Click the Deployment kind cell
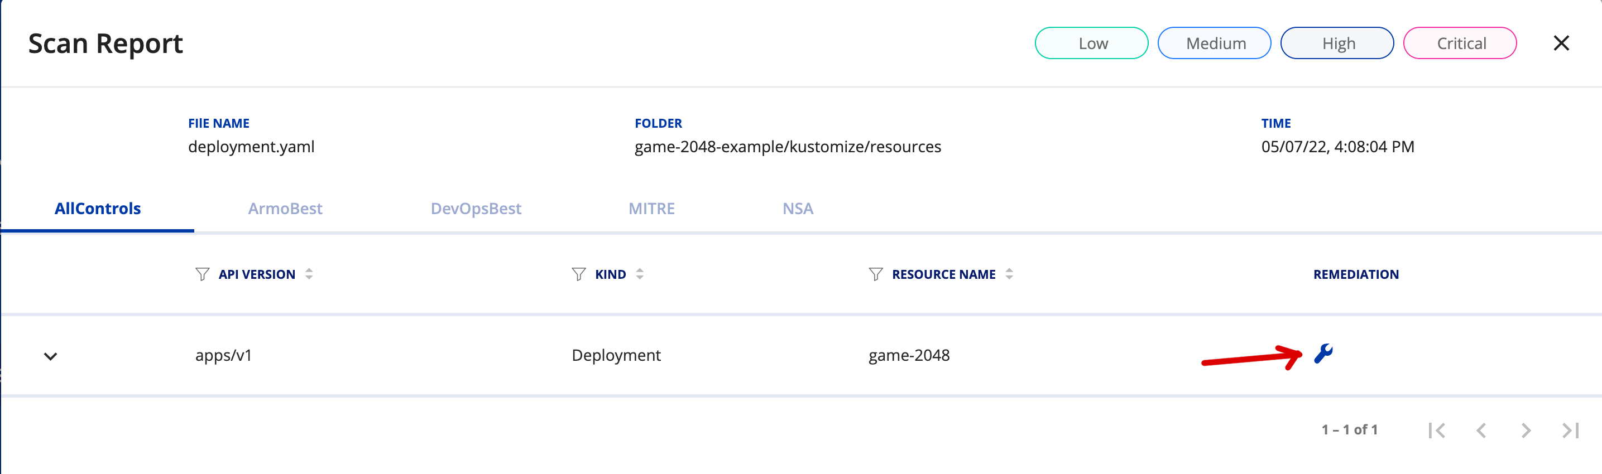This screenshot has width=1602, height=474. (x=616, y=355)
